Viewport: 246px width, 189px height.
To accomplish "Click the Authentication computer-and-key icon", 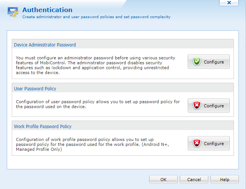I will 13,12.
